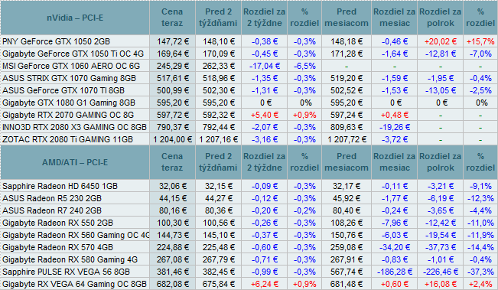This screenshot has width=498, height=290.
Task: Click the -37,3% percentage cell
Action: [x=480, y=272]
